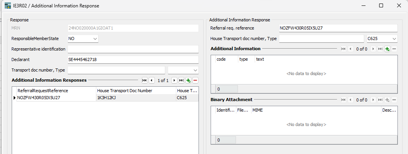408x154 pixels.
Task: Open the ResponsibleMemberState dropdown
Action: 95,38
